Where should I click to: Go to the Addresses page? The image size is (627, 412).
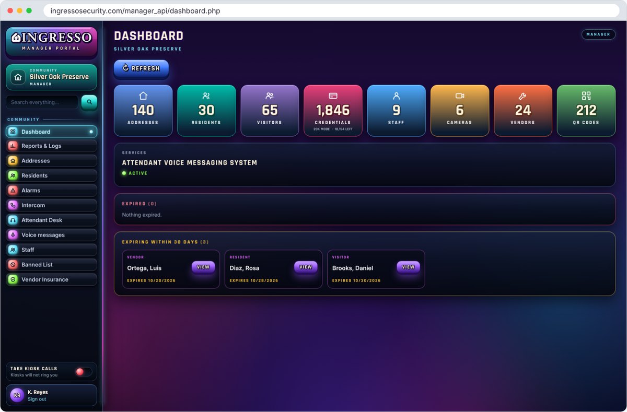[x=51, y=161]
